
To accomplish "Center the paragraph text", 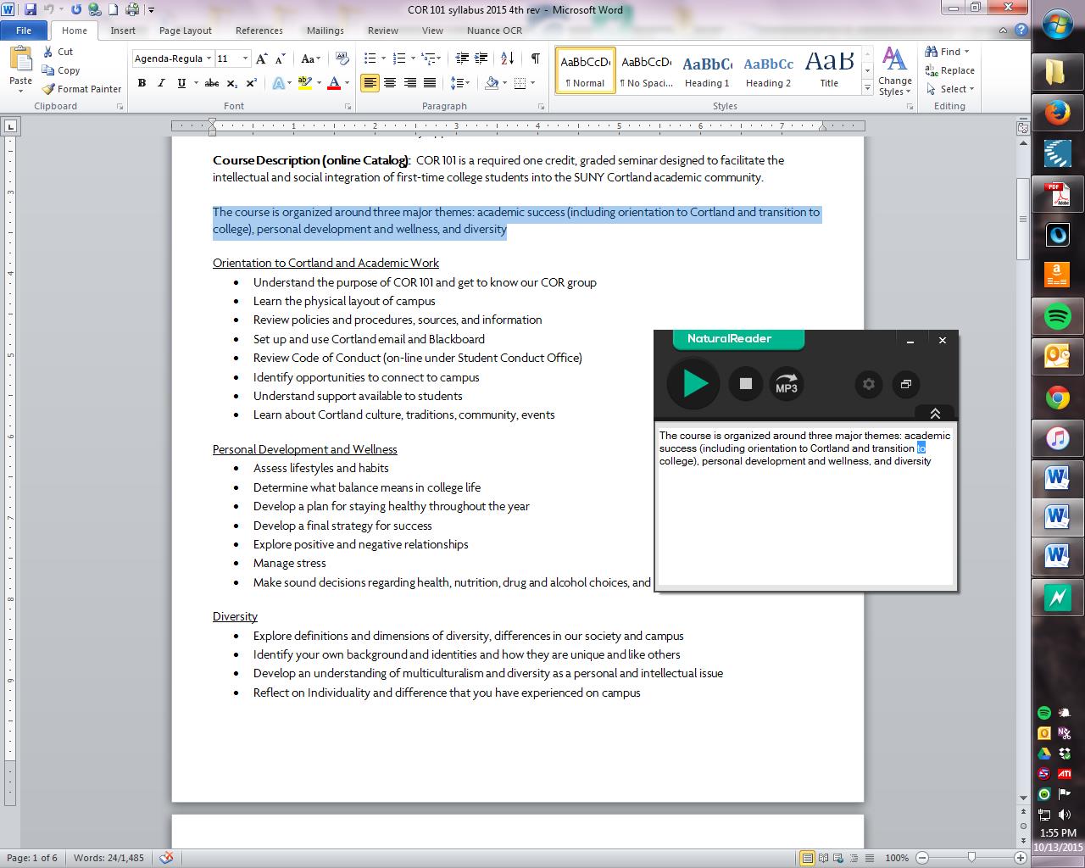I will coord(390,83).
